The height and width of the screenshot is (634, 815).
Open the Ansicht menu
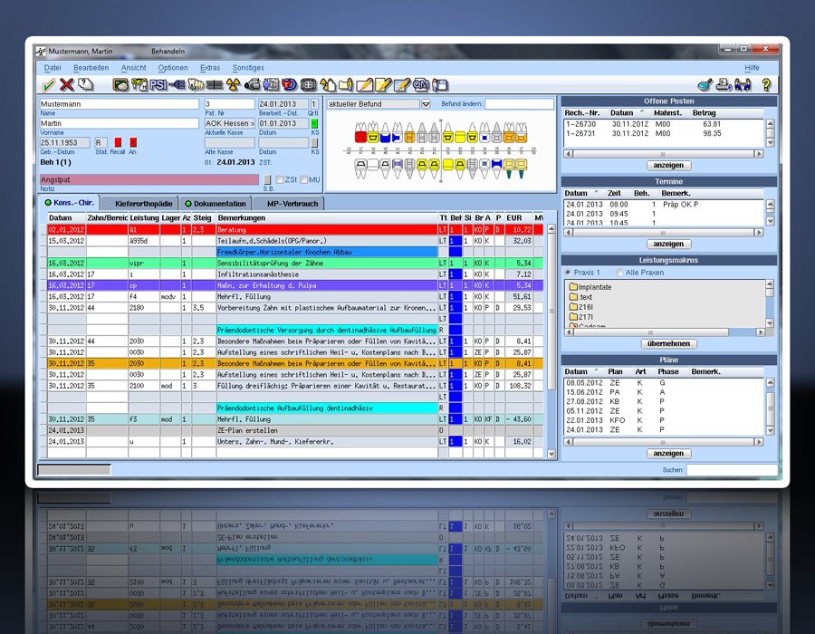pos(134,68)
